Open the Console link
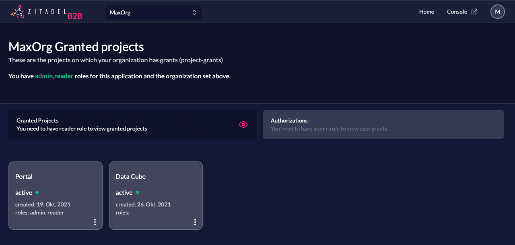 tap(457, 12)
